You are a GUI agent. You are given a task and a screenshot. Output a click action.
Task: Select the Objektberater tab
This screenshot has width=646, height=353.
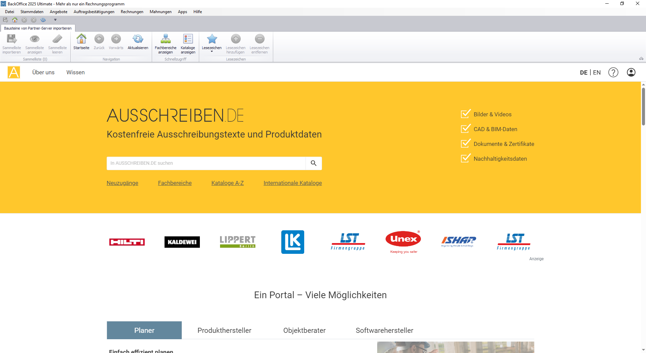(x=304, y=330)
